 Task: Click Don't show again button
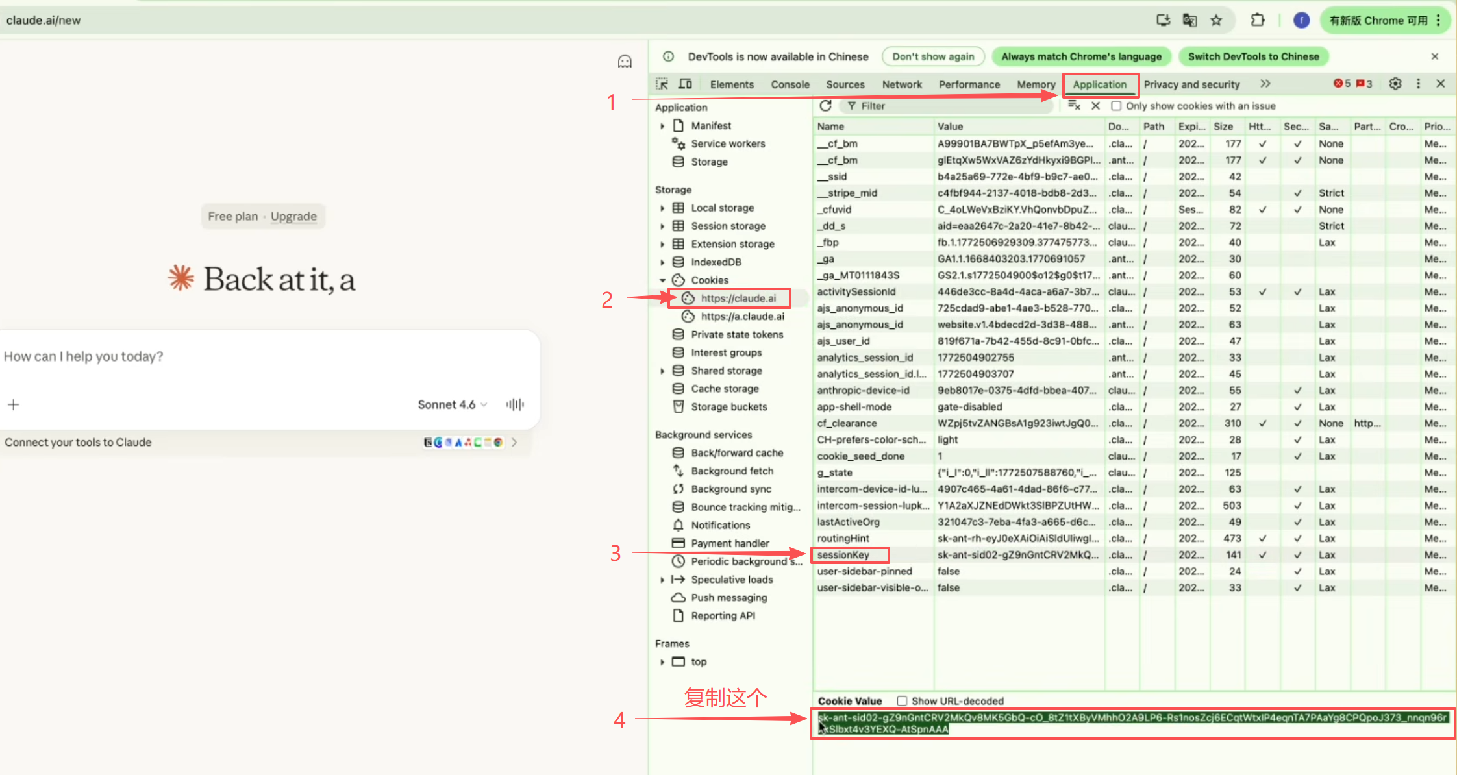coord(933,56)
